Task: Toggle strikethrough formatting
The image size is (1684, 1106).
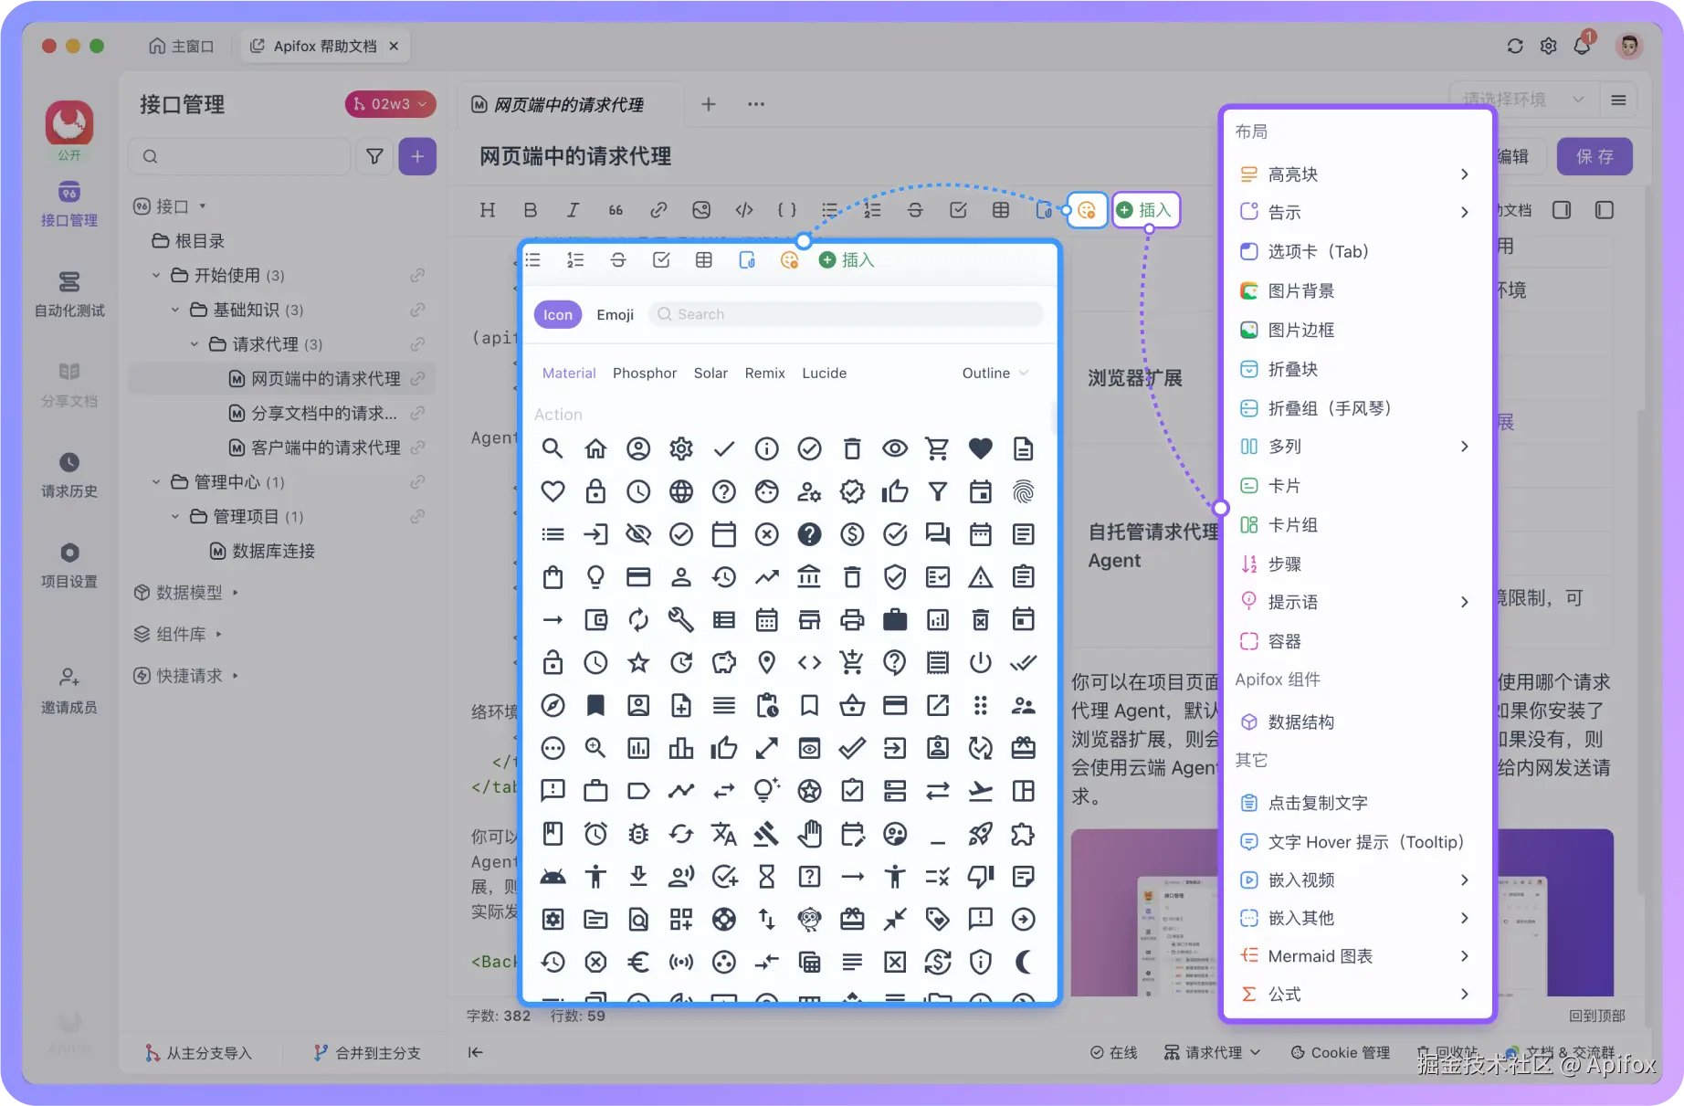Action: coord(915,209)
